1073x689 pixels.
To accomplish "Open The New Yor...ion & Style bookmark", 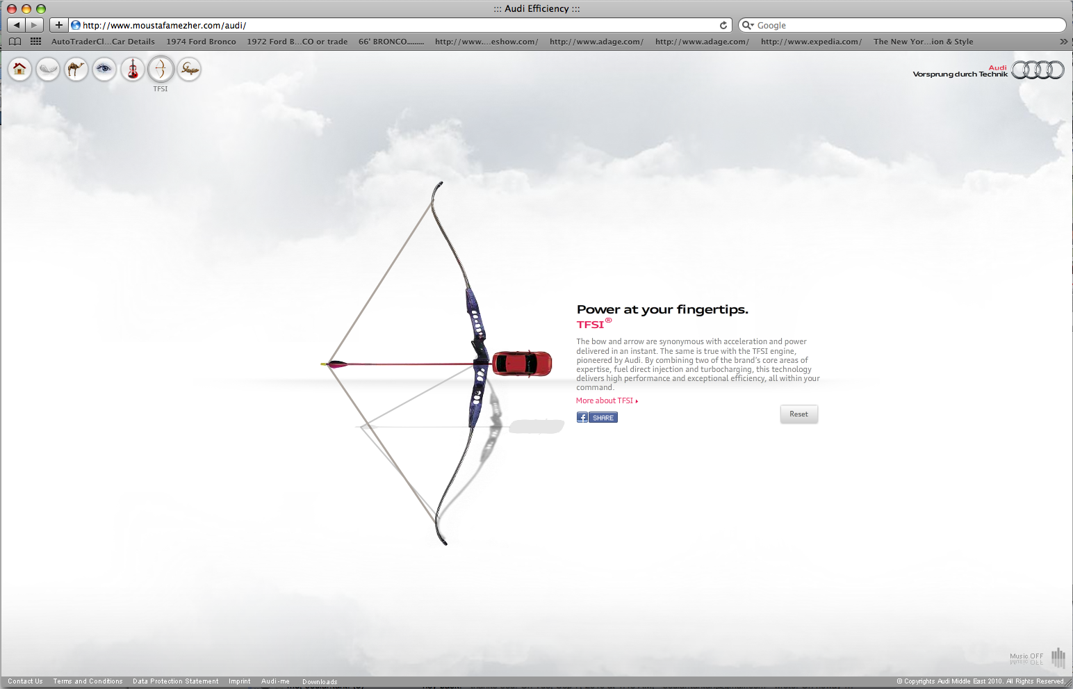I will click(923, 42).
